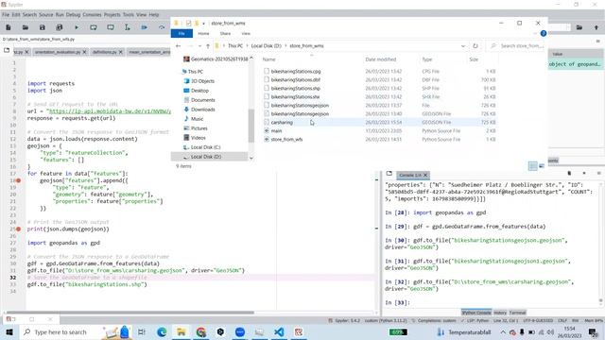Open Local Disk (C:) in navigation pane

(205, 147)
